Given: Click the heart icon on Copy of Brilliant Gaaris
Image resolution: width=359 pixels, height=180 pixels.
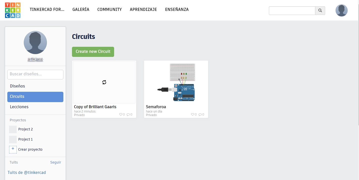Looking at the screenshot, I should point(121,115).
